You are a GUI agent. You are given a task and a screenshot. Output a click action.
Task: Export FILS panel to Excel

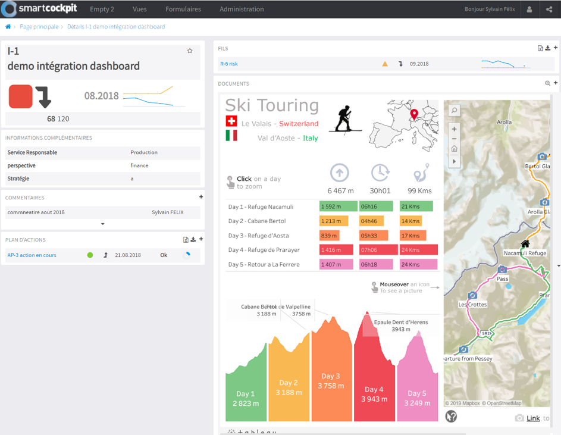click(x=540, y=49)
